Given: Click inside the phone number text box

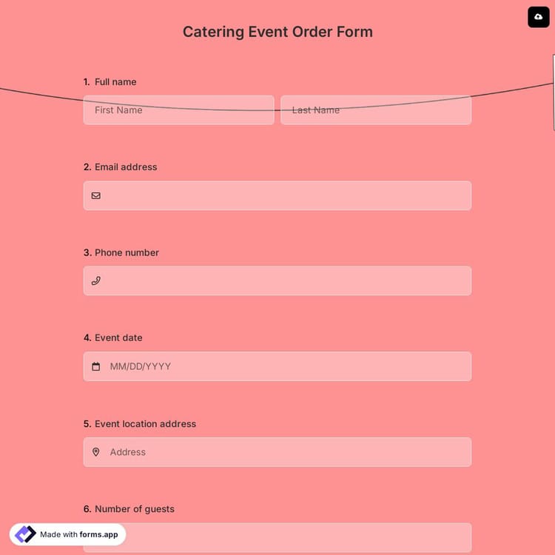Looking at the screenshot, I should point(285,281).
